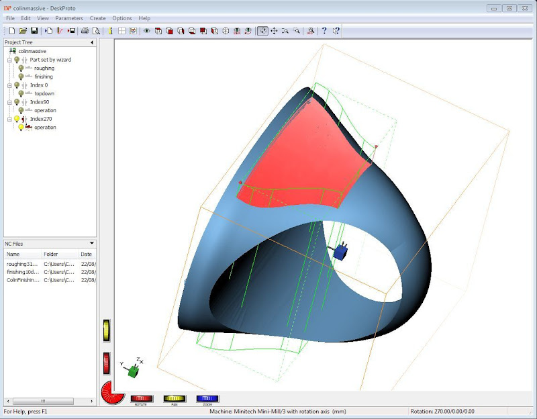Screen dimensions: 537x419
Task: Click the yellow info icon in toolbar
Action: pos(110,31)
